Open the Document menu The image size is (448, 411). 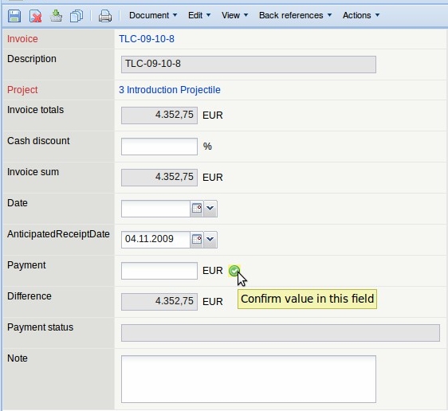[153, 15]
